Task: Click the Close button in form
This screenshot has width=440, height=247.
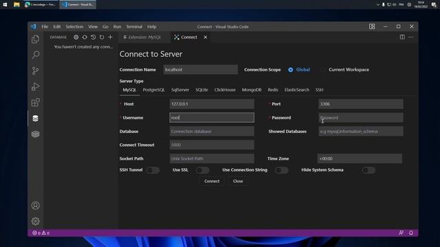Action: (238, 181)
